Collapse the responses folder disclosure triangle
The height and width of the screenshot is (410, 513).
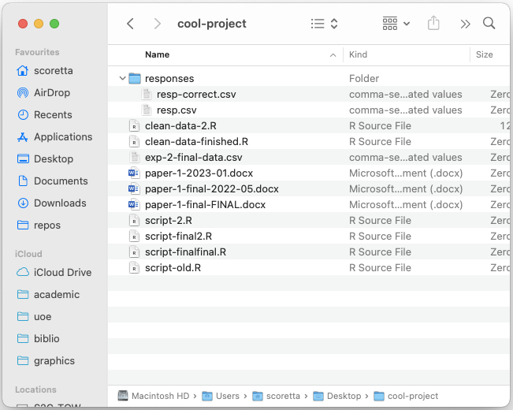[121, 78]
